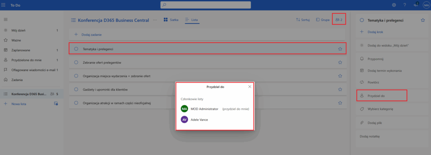
Task: Star Gadżety i upominki dla klientów task
Action: click(x=340, y=89)
